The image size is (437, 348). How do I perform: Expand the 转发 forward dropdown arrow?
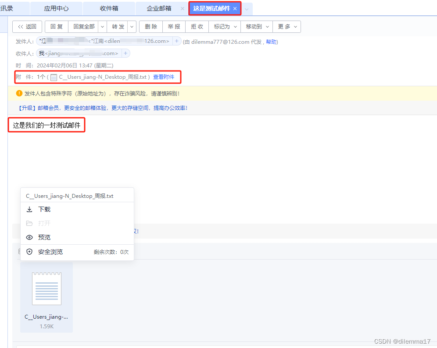(x=131, y=27)
